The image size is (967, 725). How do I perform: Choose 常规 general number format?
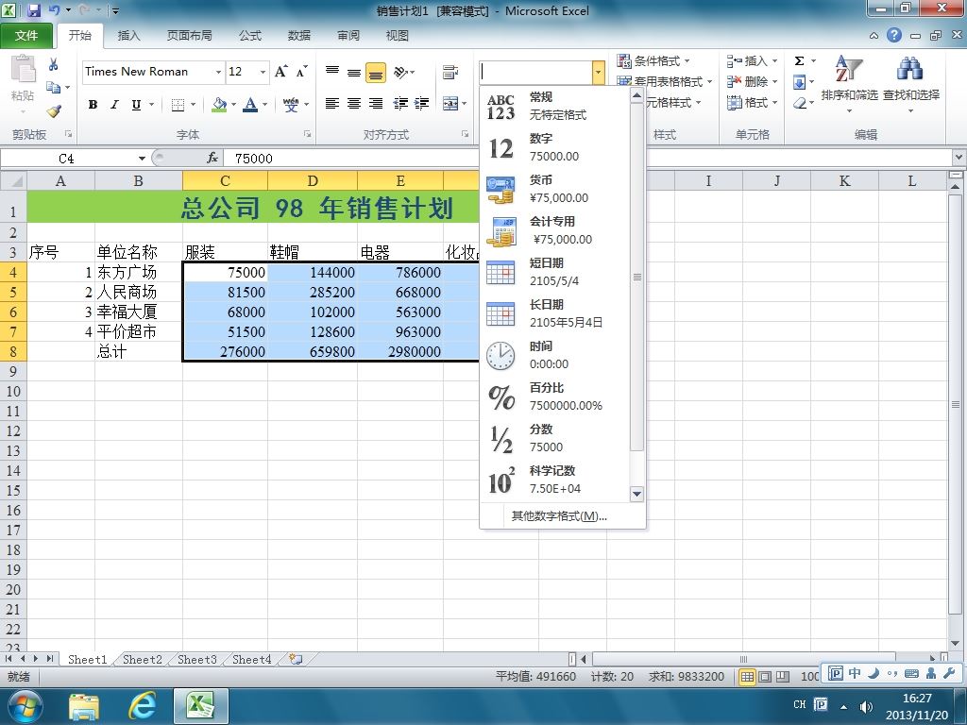tap(555, 106)
